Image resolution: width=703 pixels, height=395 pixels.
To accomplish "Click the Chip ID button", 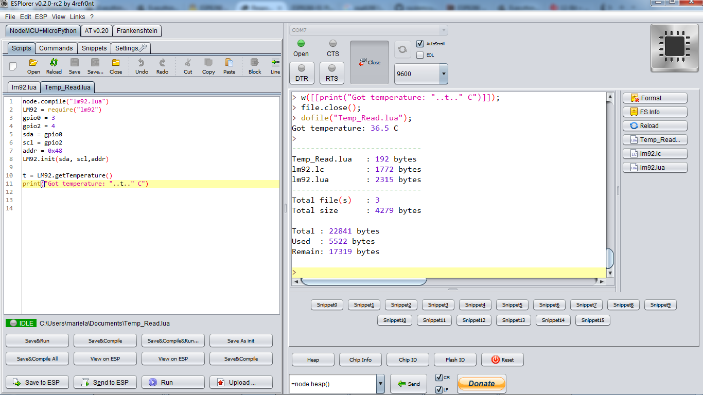I will pos(408,360).
